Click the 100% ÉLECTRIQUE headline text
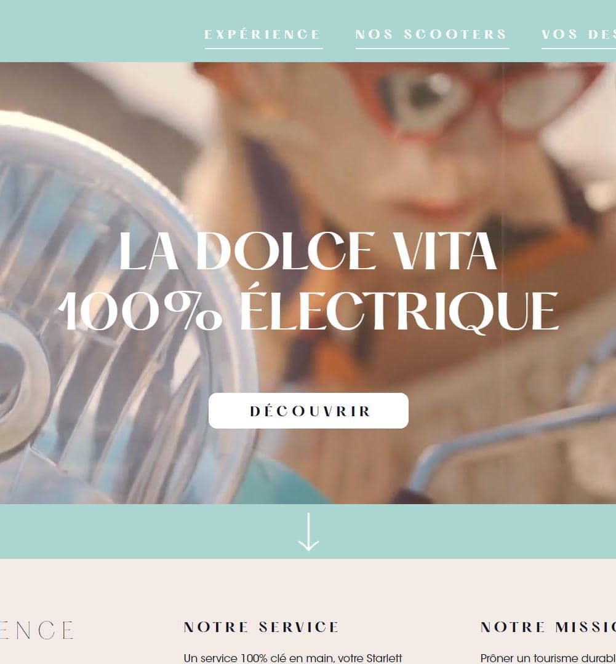The image size is (616, 664). pyautogui.click(x=308, y=310)
